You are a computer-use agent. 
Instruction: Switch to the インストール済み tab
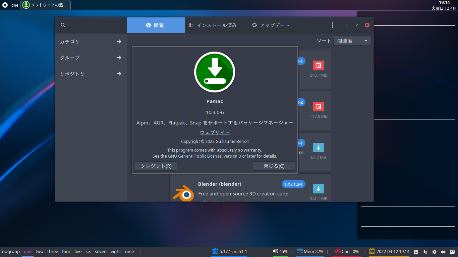point(213,25)
